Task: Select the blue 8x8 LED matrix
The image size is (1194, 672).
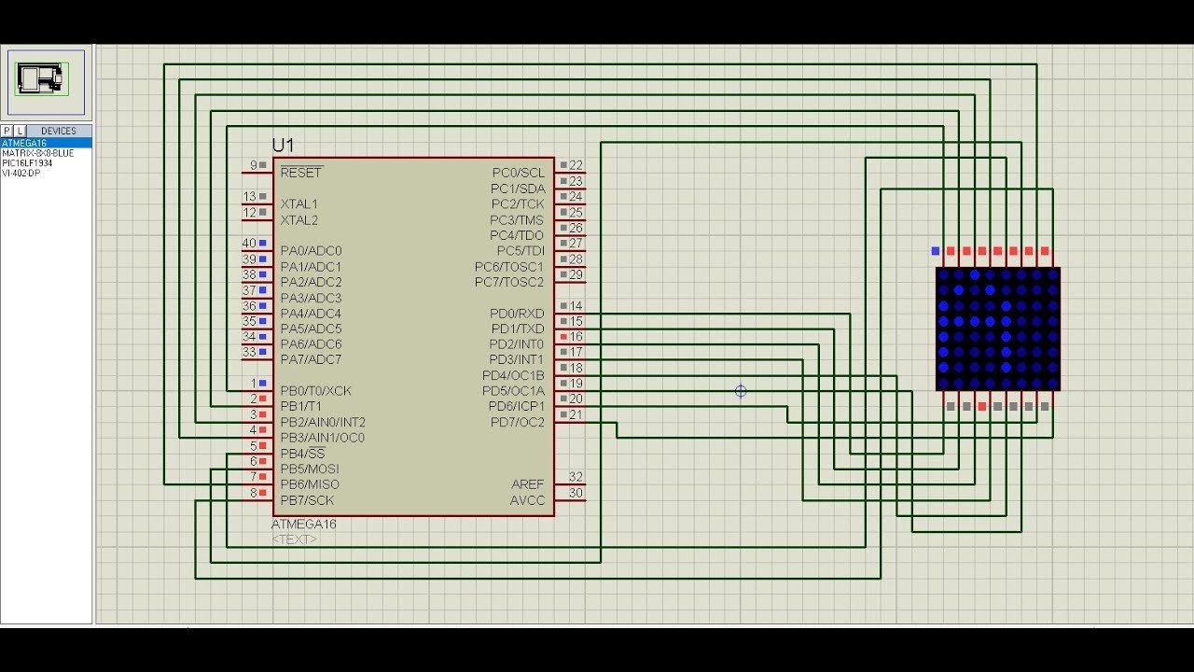Action: point(997,329)
